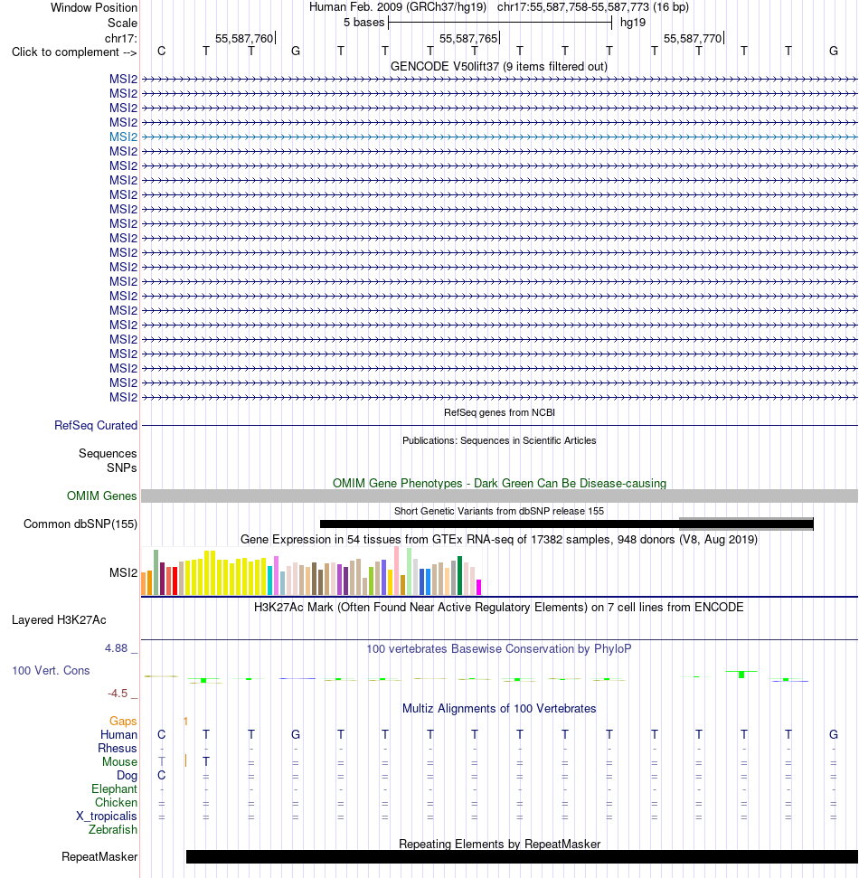Viewport: 859px width, 878px height.
Task: Click the orange insertion bar in Mouse row
Action: (185, 761)
